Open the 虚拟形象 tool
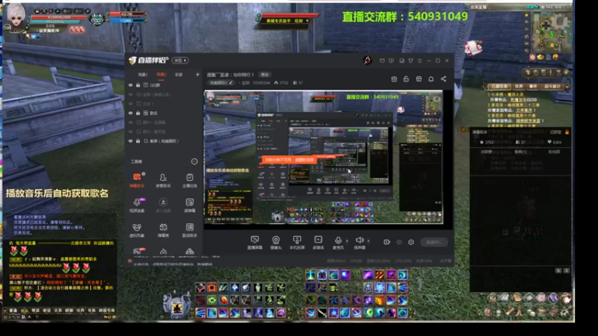This screenshot has width=598, height=336. pos(137,230)
